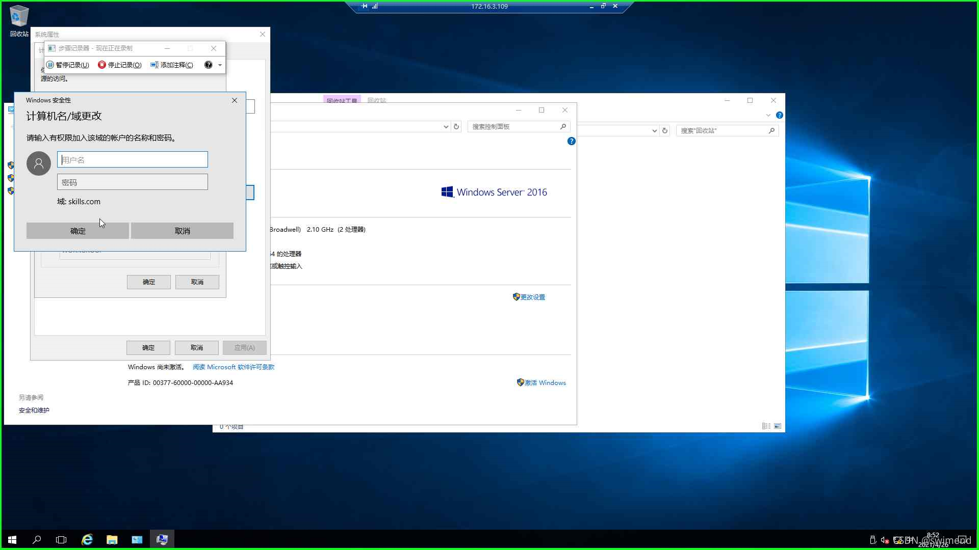The height and width of the screenshot is (550, 979).
Task: Open the Microsoft software license terms link
Action: pos(234,367)
